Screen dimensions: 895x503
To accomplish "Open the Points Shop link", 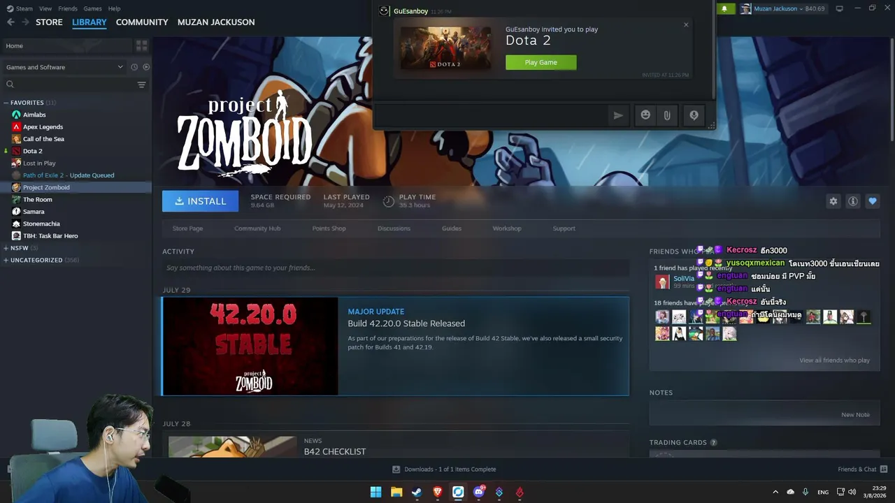I will point(329,228).
